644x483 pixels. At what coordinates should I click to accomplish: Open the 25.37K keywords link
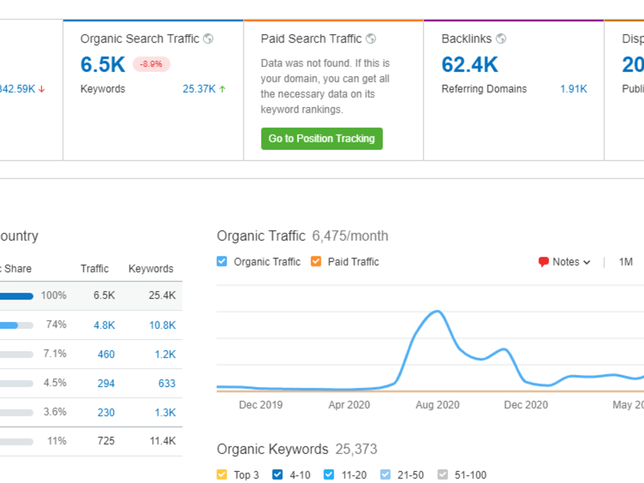(199, 89)
